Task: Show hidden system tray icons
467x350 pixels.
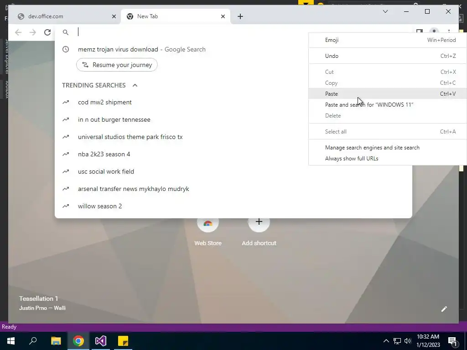Action: point(386,341)
